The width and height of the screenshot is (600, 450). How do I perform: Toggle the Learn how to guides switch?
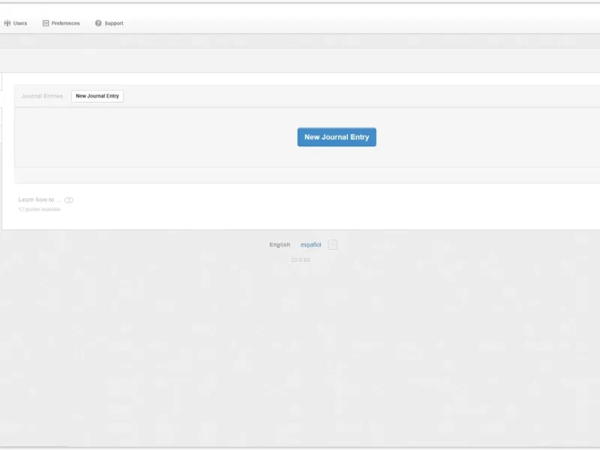(69, 200)
